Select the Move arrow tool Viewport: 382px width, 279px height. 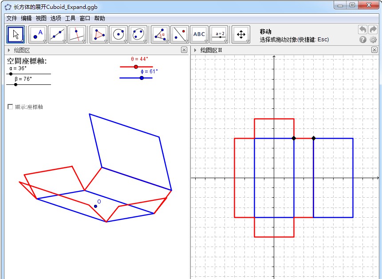(x=16, y=34)
